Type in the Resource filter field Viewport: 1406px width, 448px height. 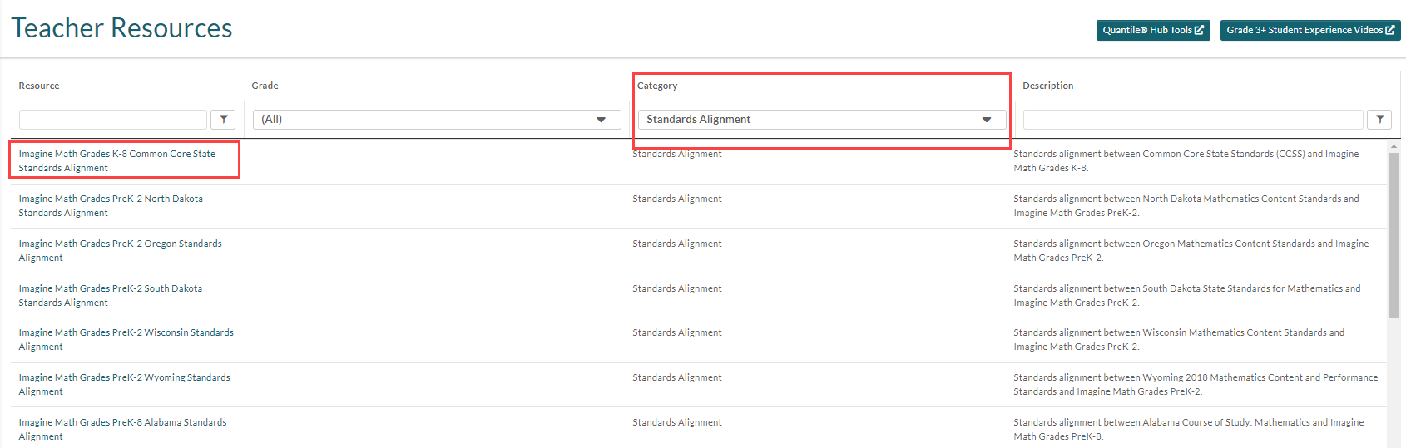[113, 120]
